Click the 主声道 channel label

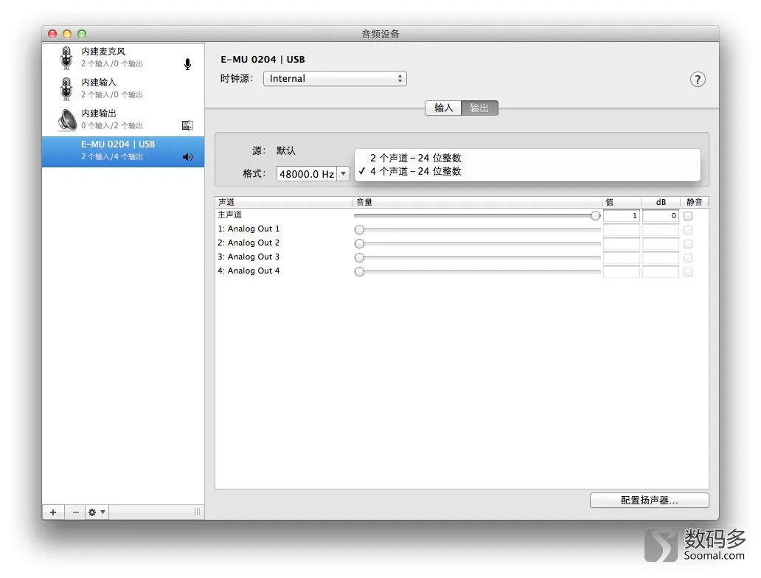pos(229,215)
